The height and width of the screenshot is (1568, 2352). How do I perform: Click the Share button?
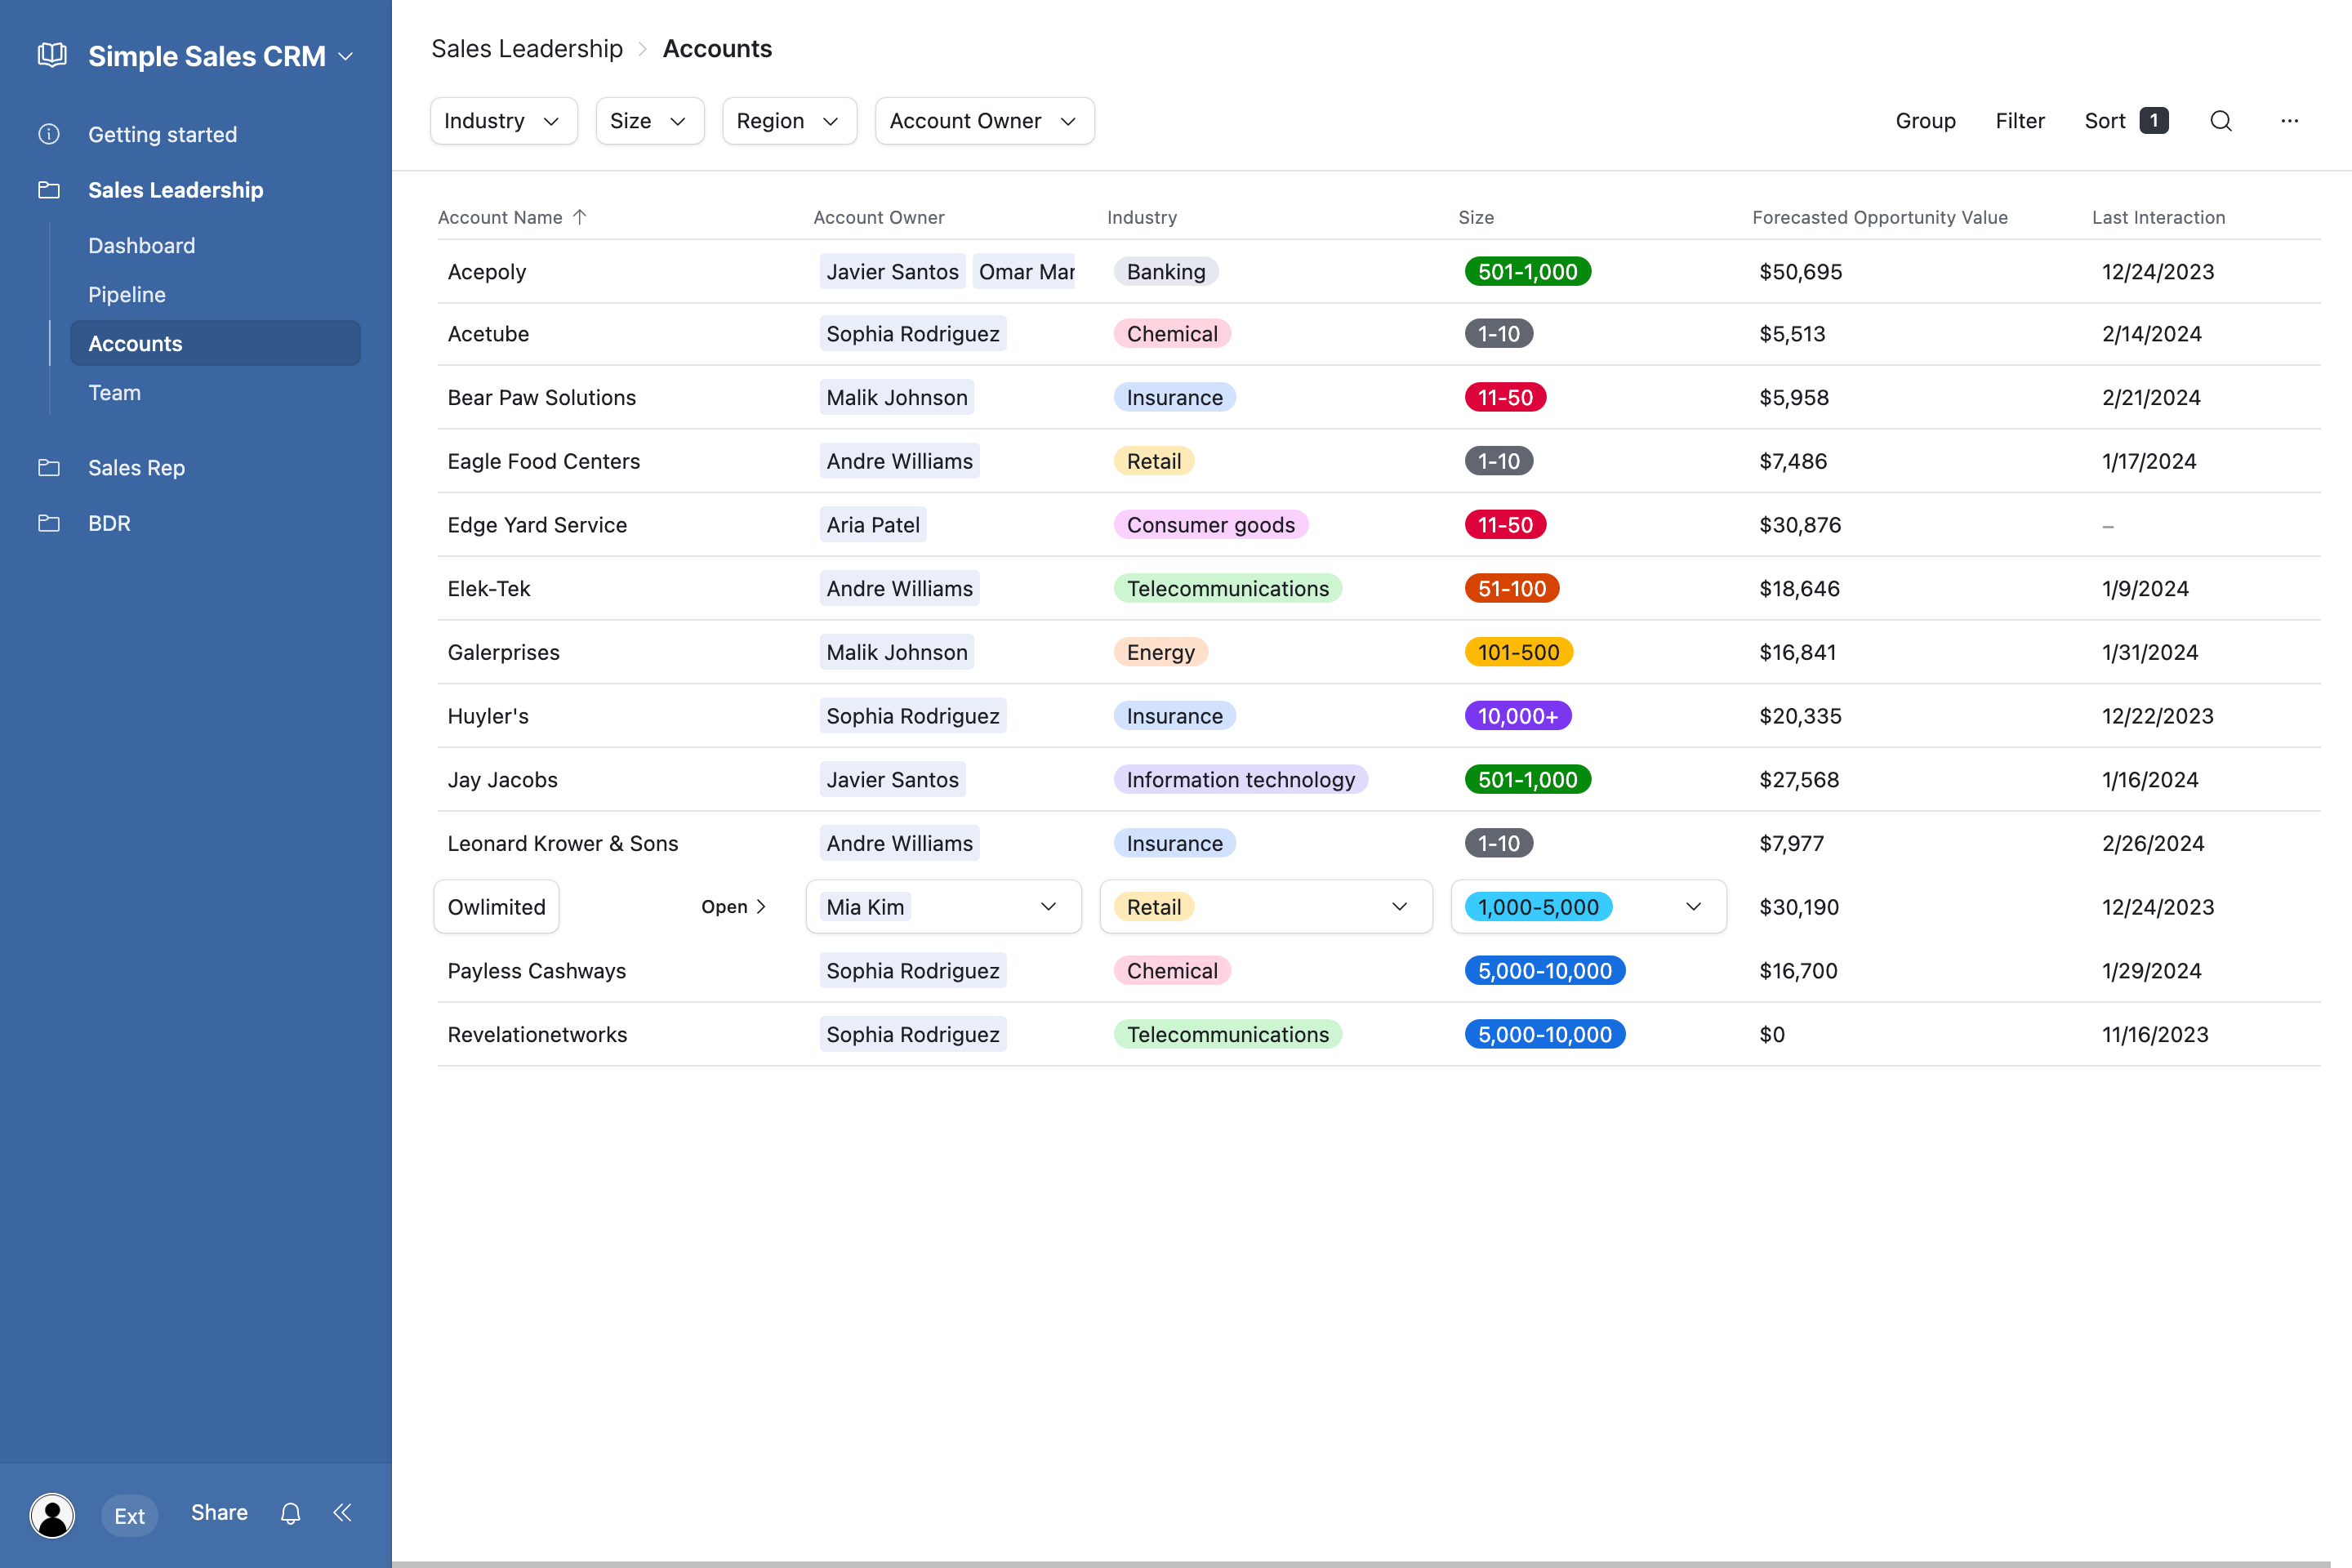(x=218, y=1513)
